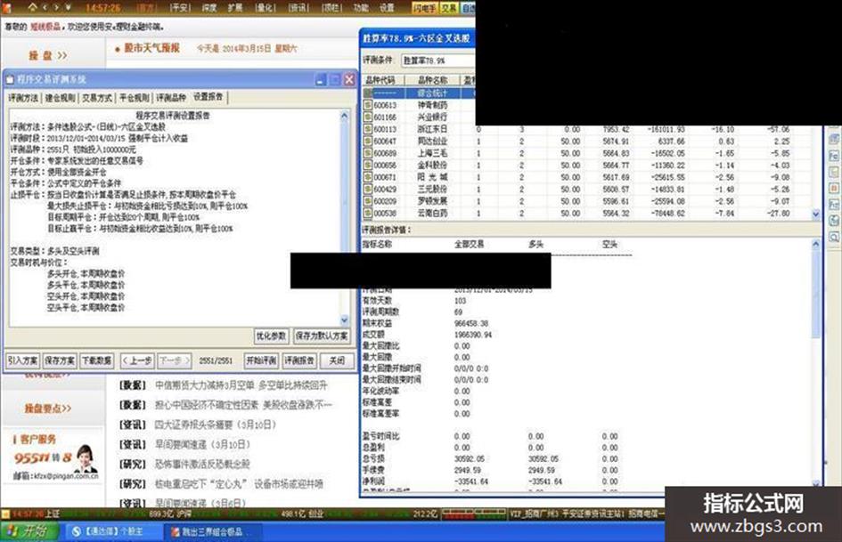Click the magnifier search icon in right sidebar

pyautogui.click(x=834, y=237)
